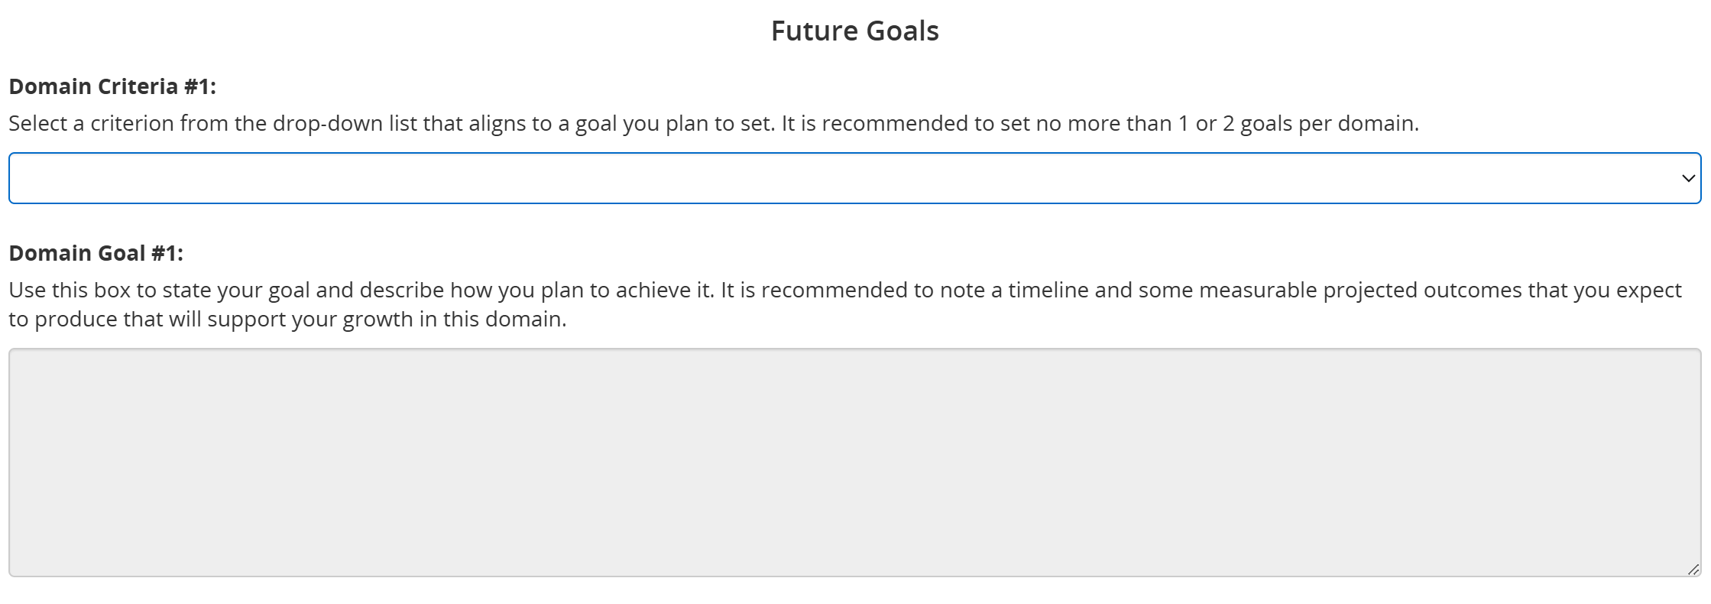Click the word 'timeline' in goal instructions
The height and width of the screenshot is (604, 1711).
(1048, 290)
